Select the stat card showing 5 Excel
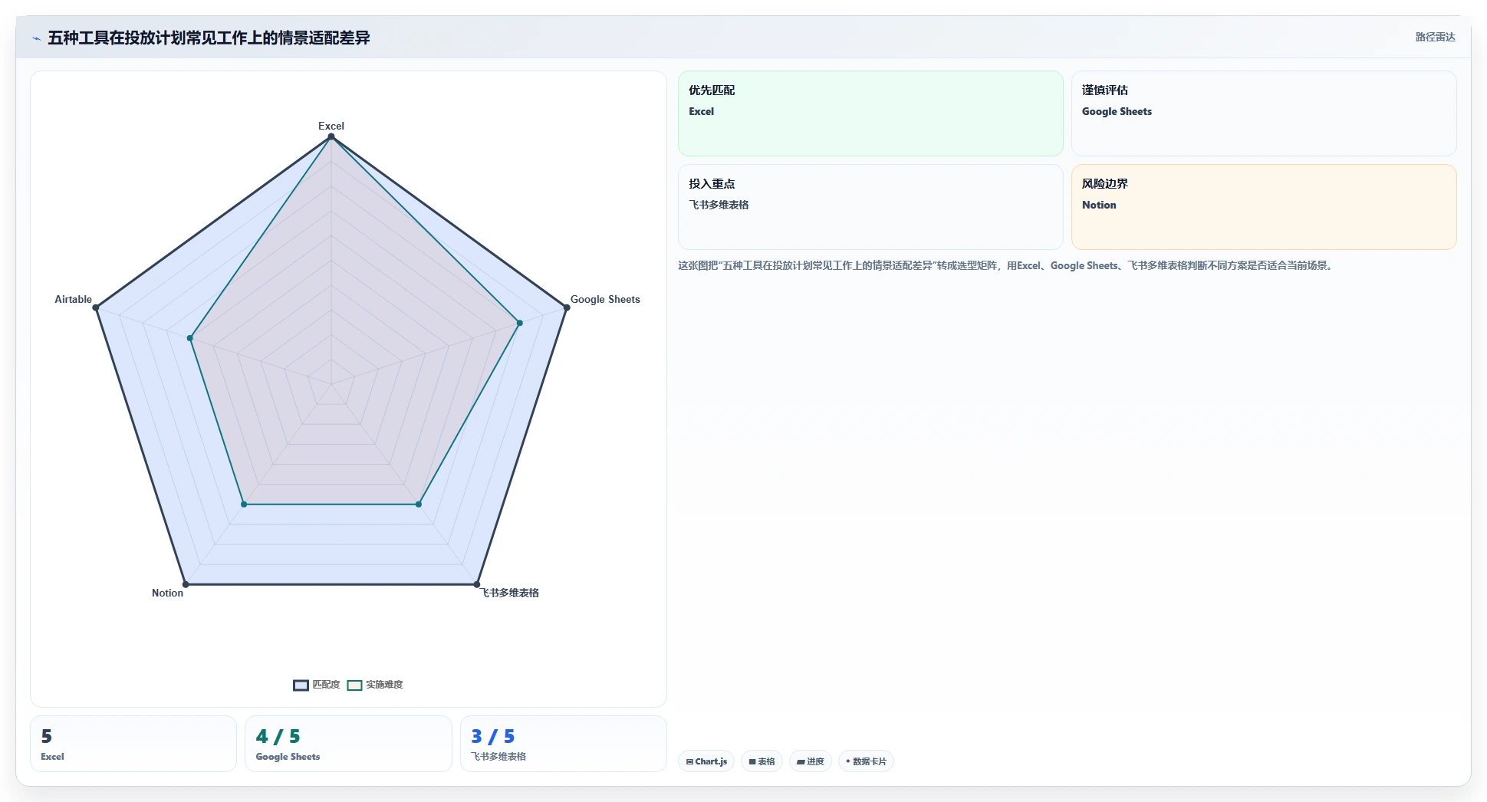The height and width of the screenshot is (802, 1487). (x=133, y=744)
